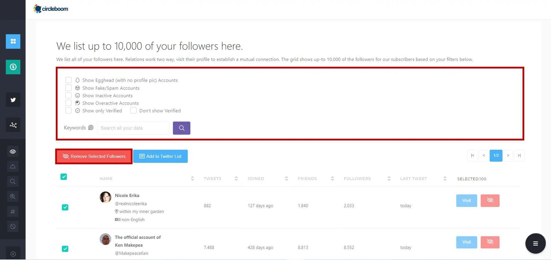Screen dimensions: 551x260
Task: Visit Ken Makepea's profile
Action: tap(467, 242)
